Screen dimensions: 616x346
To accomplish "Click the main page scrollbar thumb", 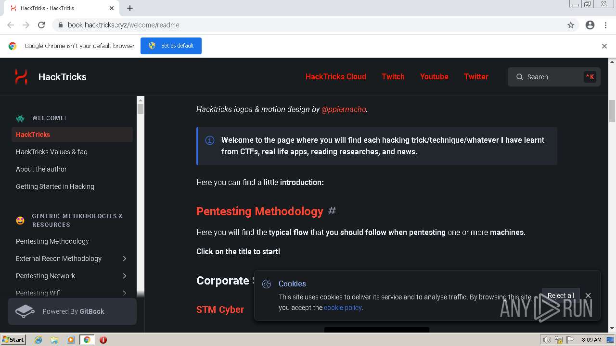I will tap(612, 111).
